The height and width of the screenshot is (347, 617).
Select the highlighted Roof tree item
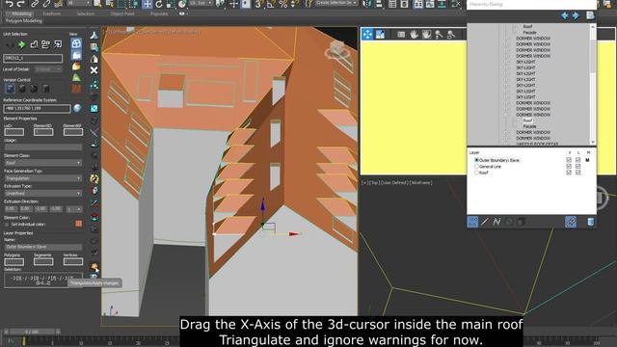pos(527,120)
